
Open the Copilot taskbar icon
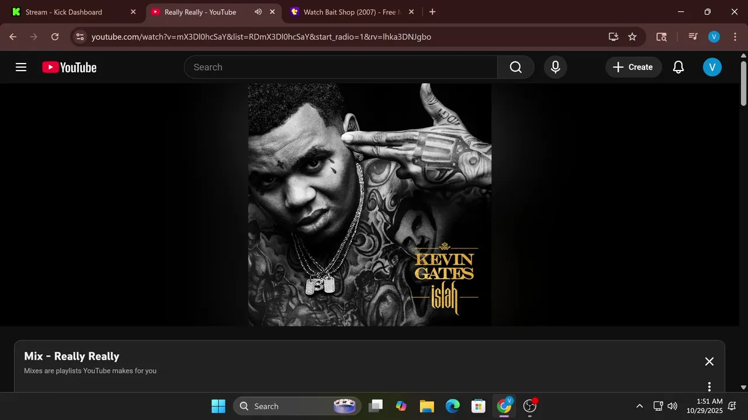[x=401, y=406]
